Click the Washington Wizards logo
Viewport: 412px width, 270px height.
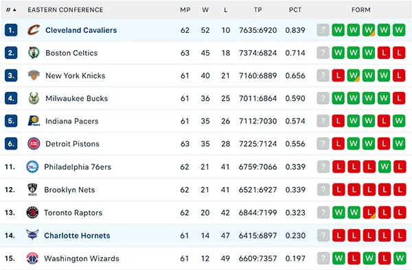(32, 258)
